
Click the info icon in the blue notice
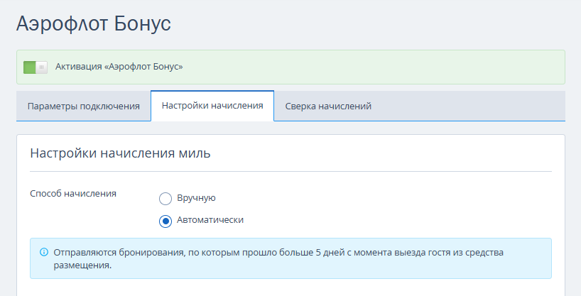44,252
